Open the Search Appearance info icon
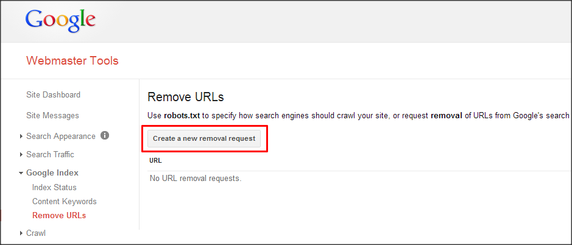Screen dimensions: 572x245 (x=105, y=136)
